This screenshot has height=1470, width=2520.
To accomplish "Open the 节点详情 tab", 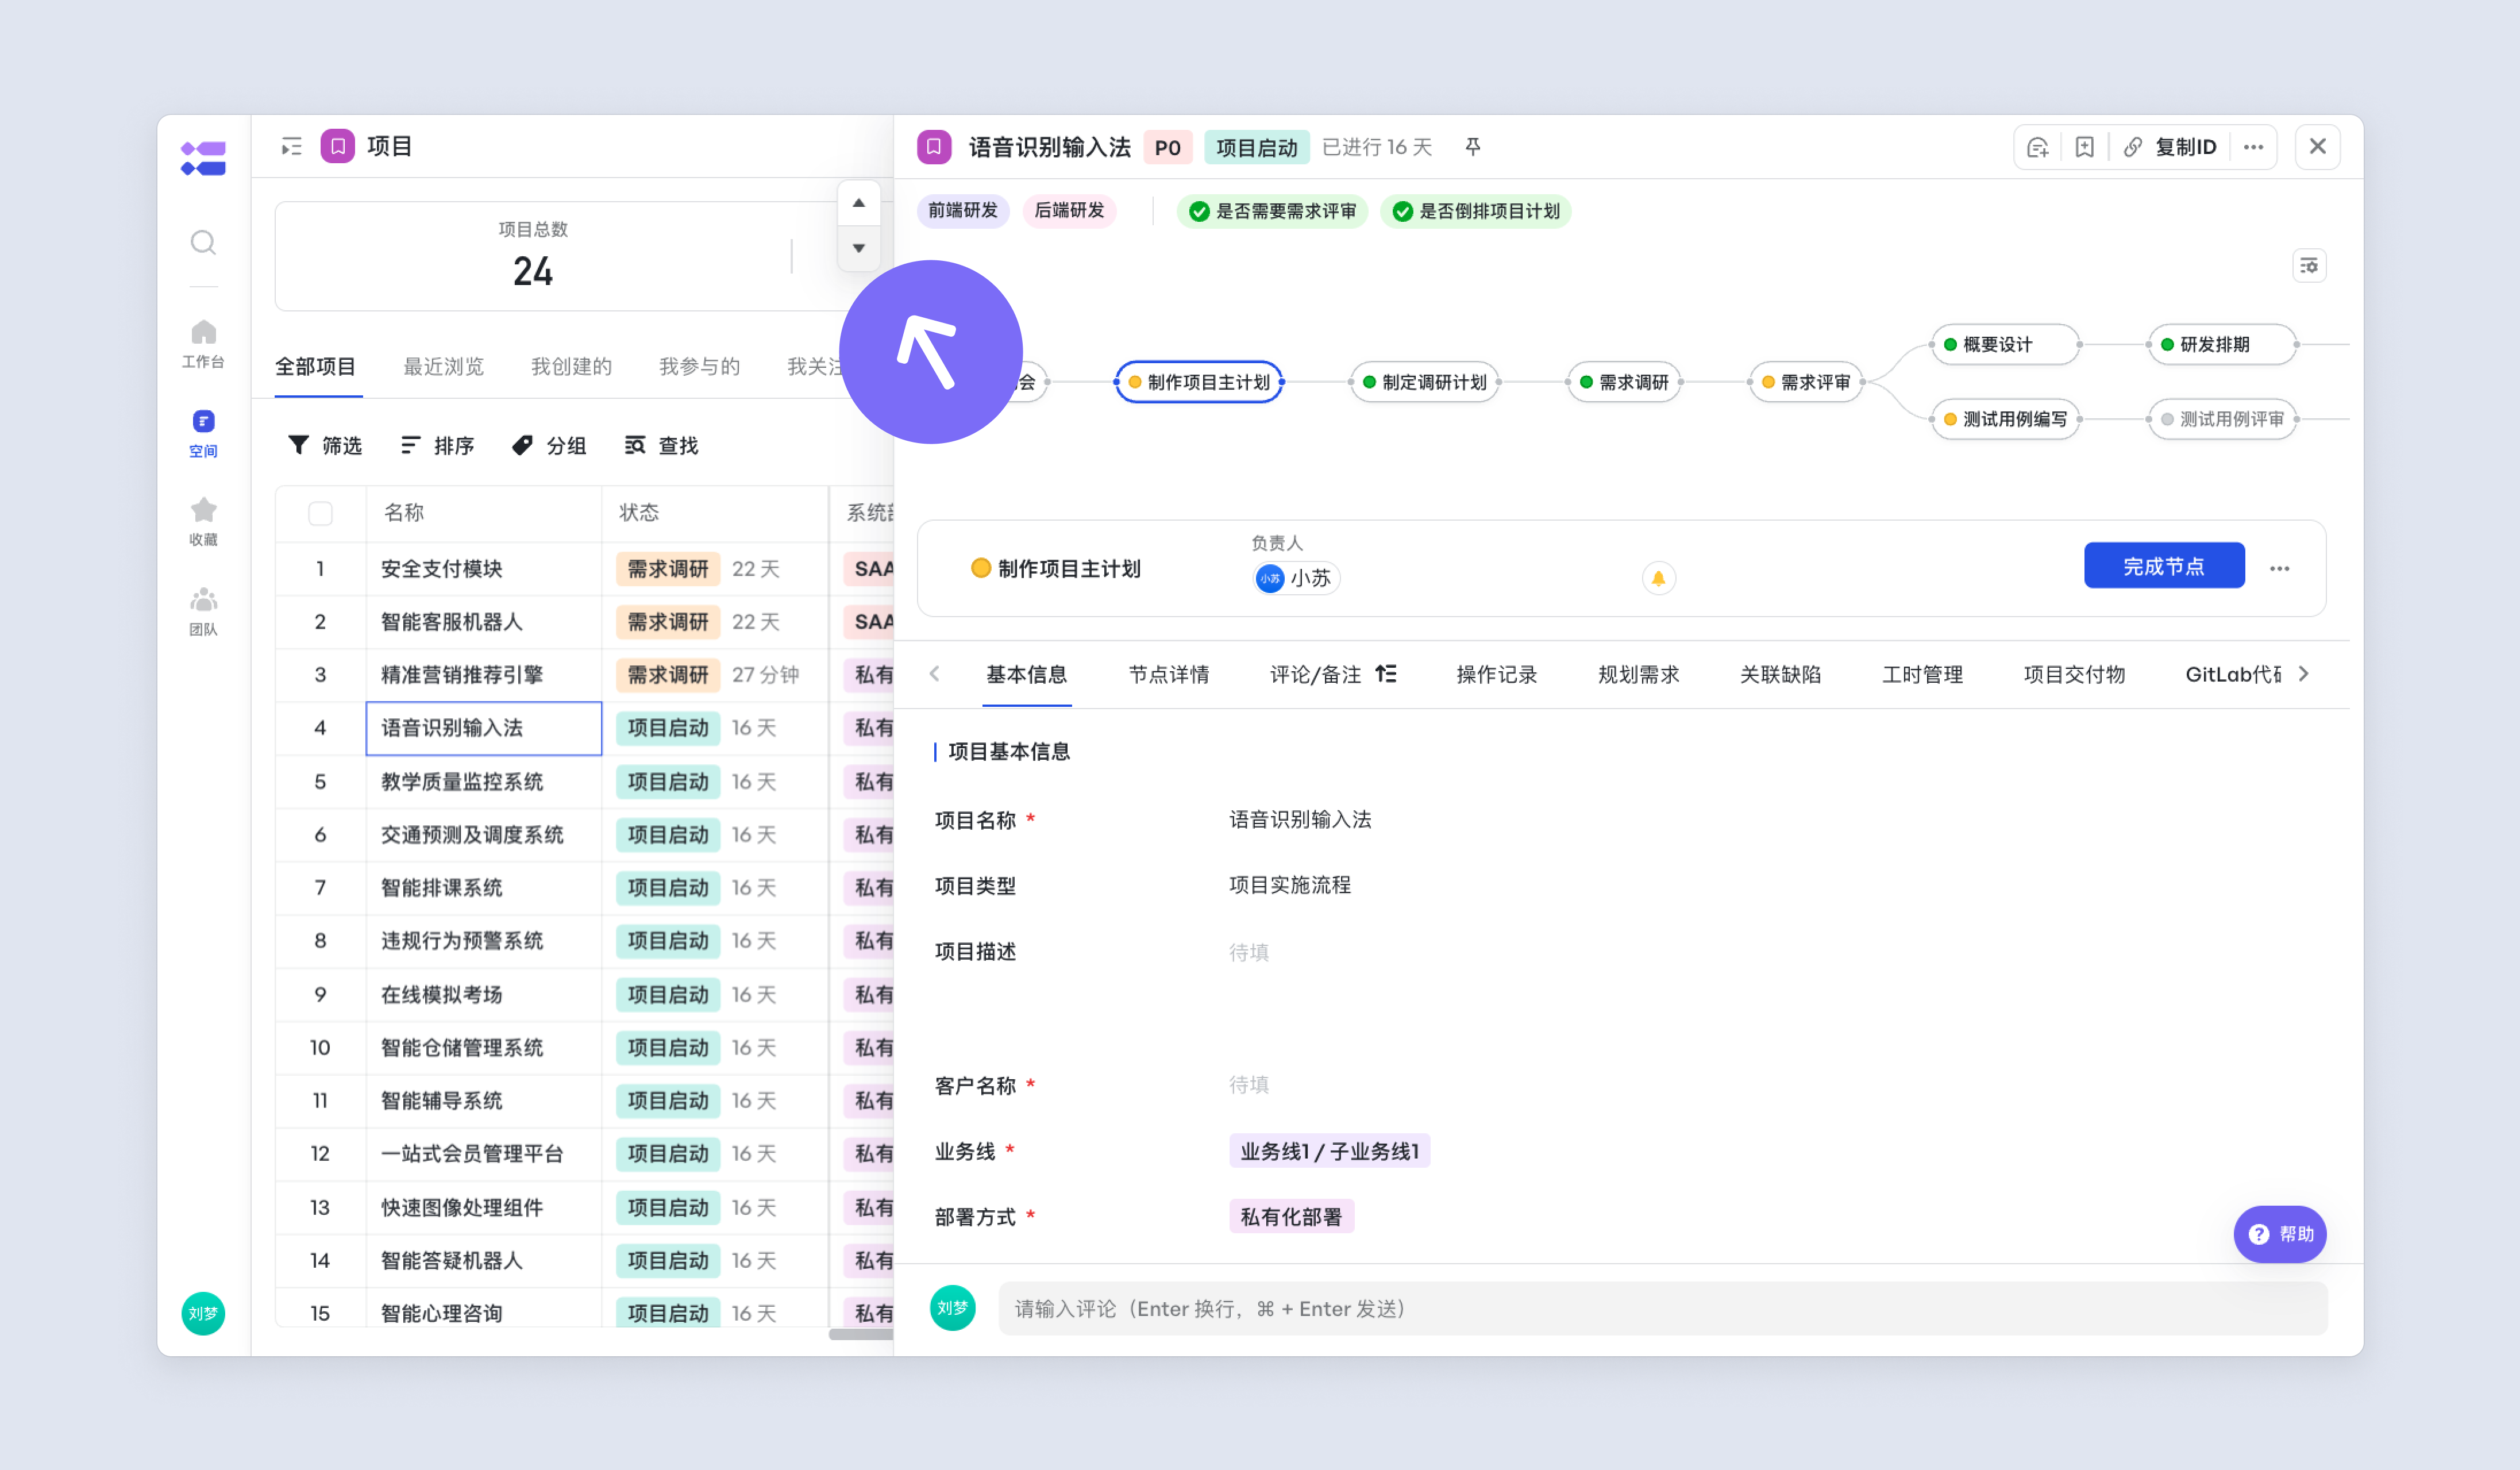I will [1169, 674].
